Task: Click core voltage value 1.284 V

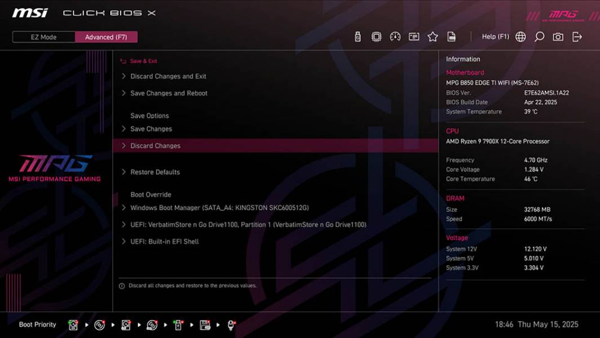Action: coord(534,170)
